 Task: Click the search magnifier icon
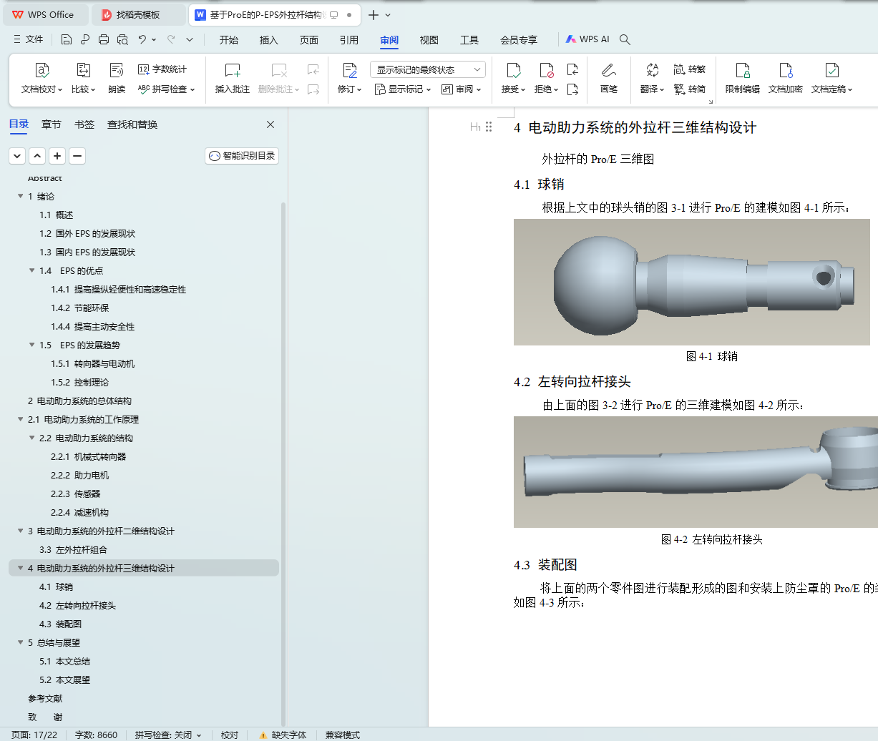pyautogui.click(x=625, y=39)
